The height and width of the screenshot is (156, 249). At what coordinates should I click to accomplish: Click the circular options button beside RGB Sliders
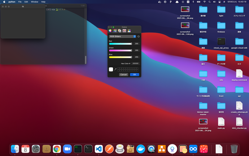point(139,37)
